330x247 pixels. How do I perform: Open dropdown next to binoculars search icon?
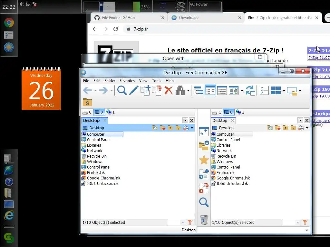point(188,91)
